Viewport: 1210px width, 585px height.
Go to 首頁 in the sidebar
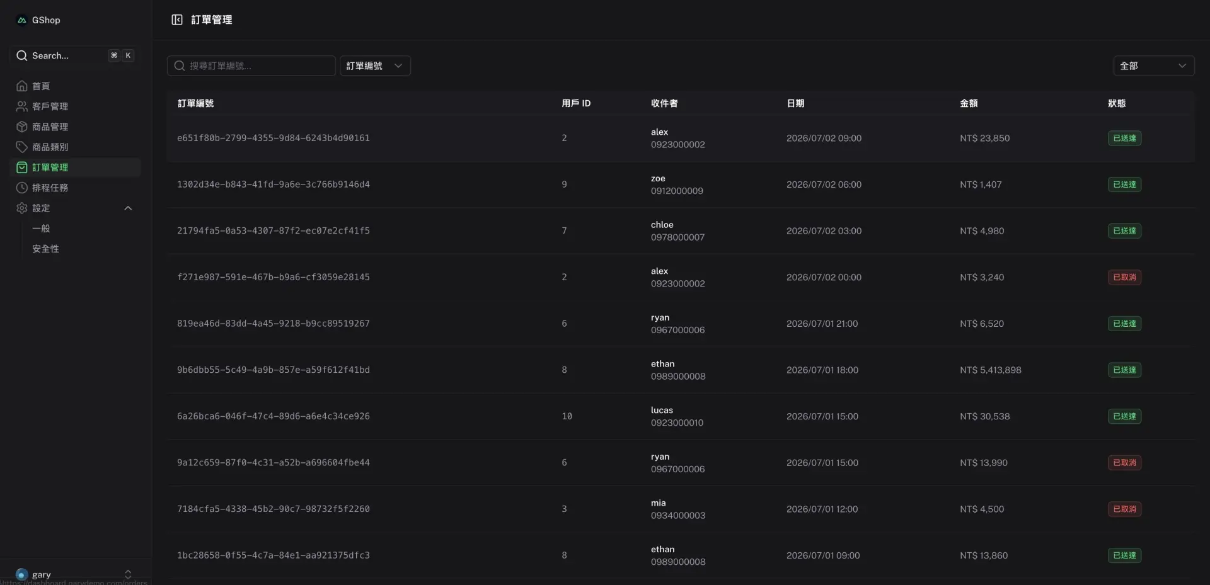[x=75, y=86]
